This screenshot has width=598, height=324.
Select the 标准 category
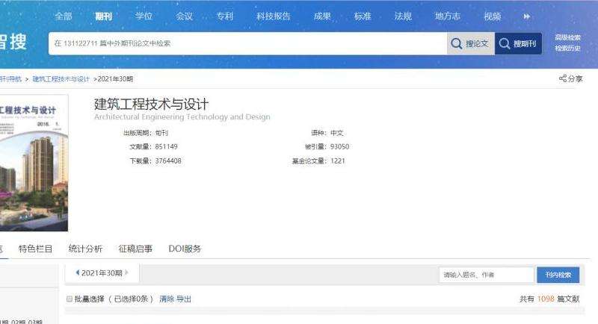pos(363,16)
